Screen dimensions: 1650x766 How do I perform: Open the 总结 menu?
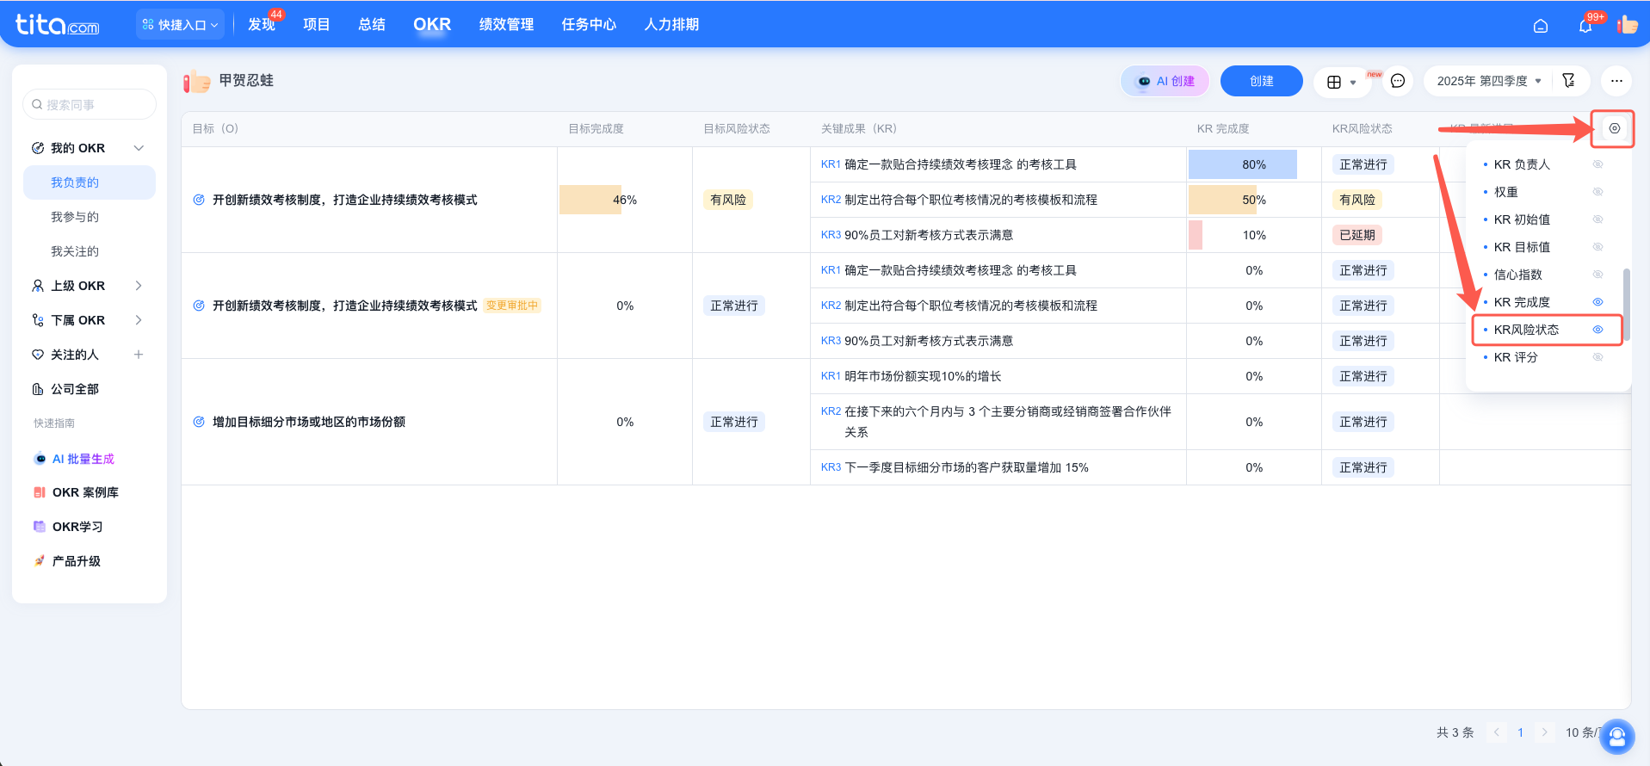tap(371, 25)
